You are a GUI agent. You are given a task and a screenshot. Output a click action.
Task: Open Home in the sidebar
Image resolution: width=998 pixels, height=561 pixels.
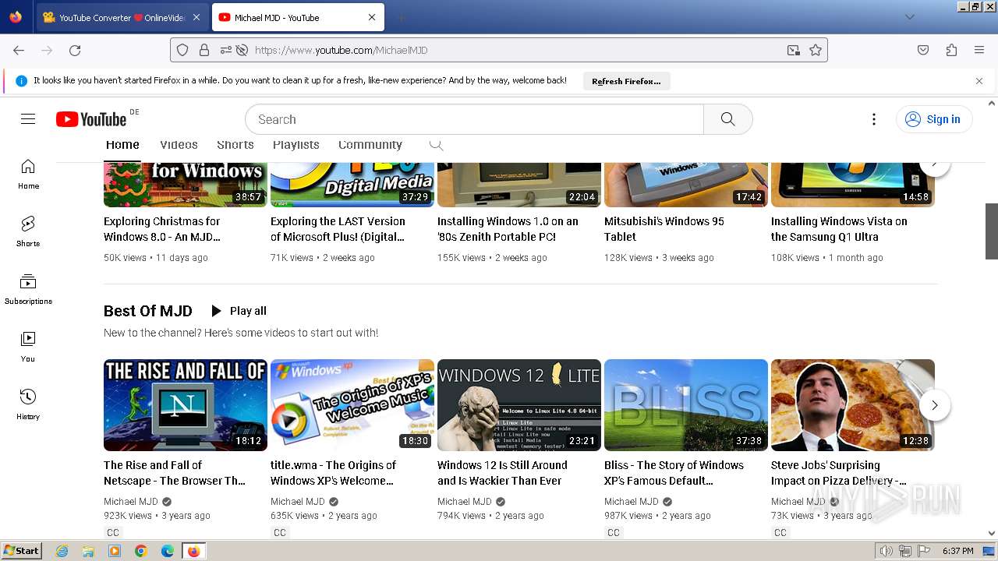click(x=28, y=174)
